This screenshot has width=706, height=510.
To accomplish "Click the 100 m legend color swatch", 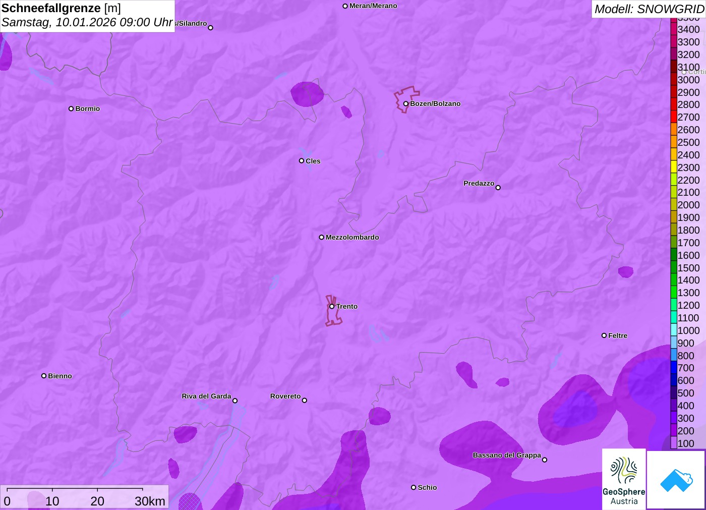I will (x=674, y=443).
